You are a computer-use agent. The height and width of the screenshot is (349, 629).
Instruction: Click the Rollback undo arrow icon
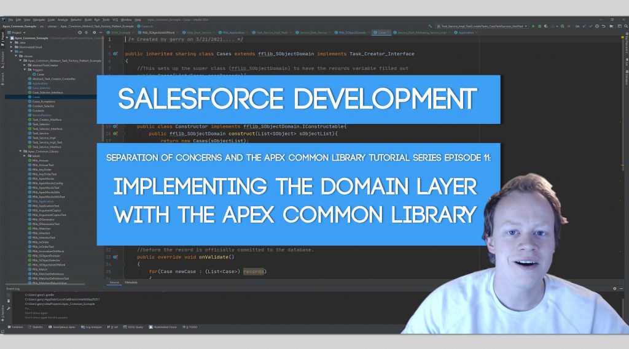604,26
